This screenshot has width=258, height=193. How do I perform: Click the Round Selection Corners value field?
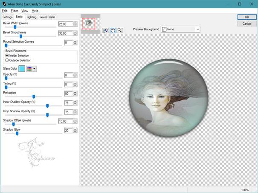tap(69, 43)
